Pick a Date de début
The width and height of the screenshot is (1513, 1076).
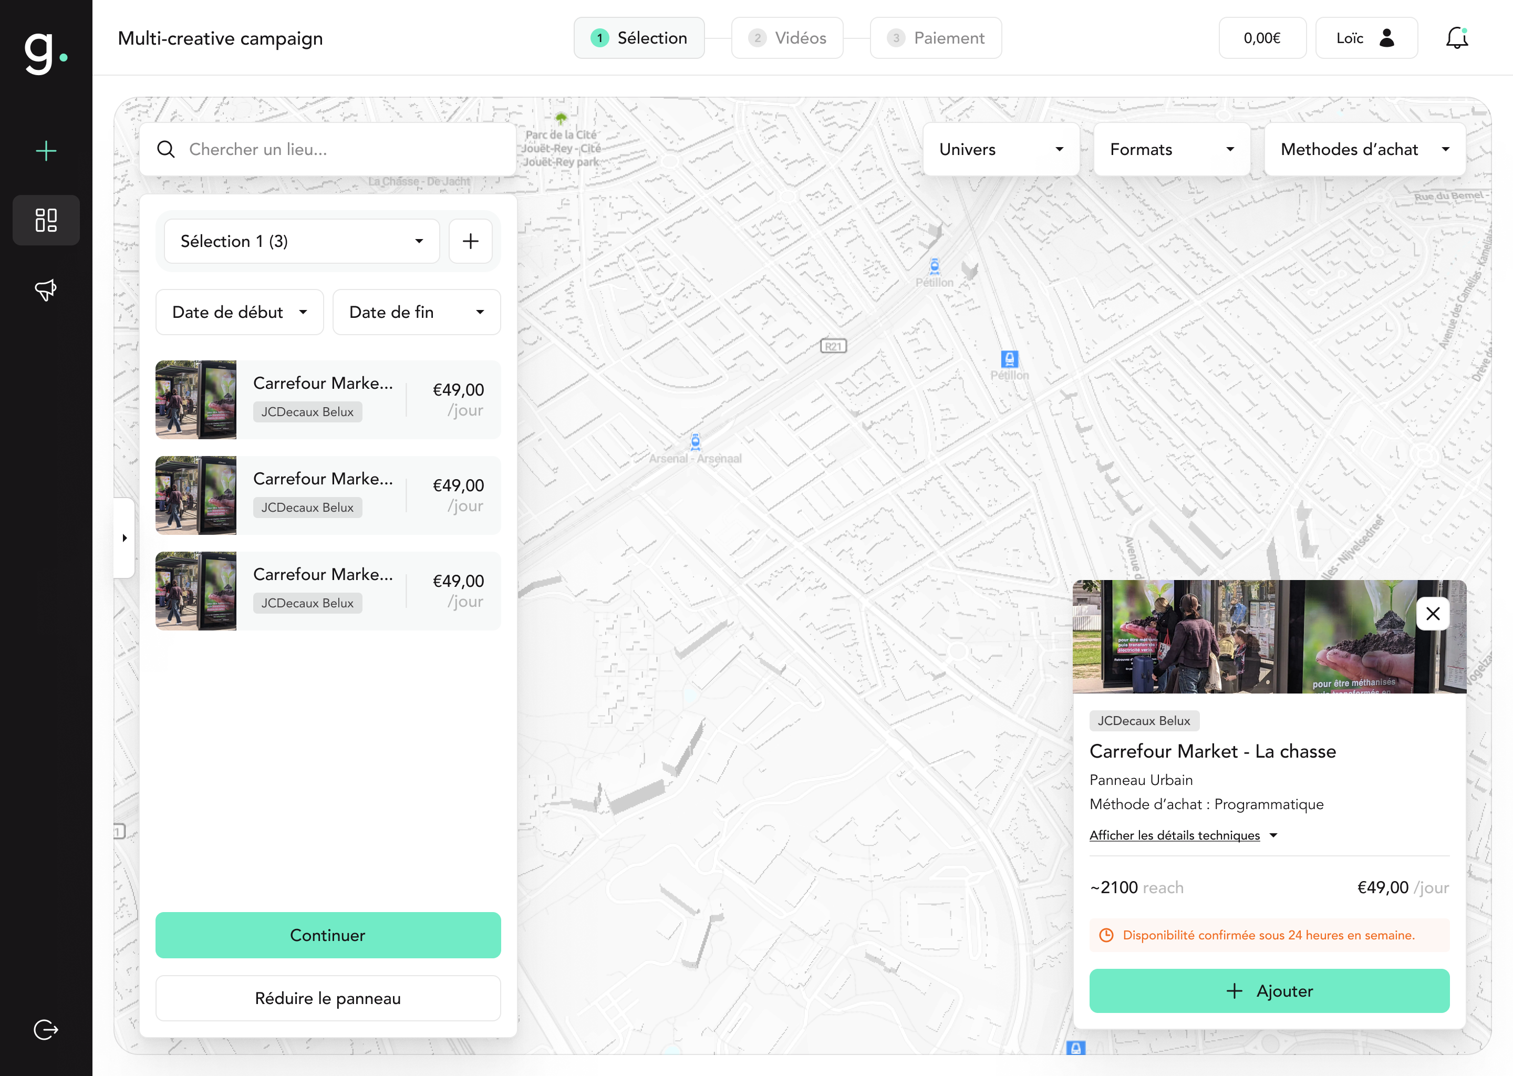point(239,312)
